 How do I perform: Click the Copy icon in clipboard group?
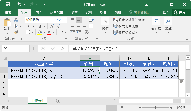pos(16,26)
